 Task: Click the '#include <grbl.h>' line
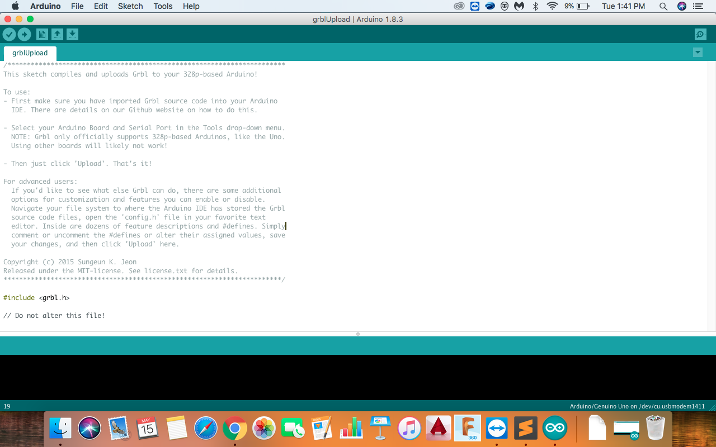37,298
